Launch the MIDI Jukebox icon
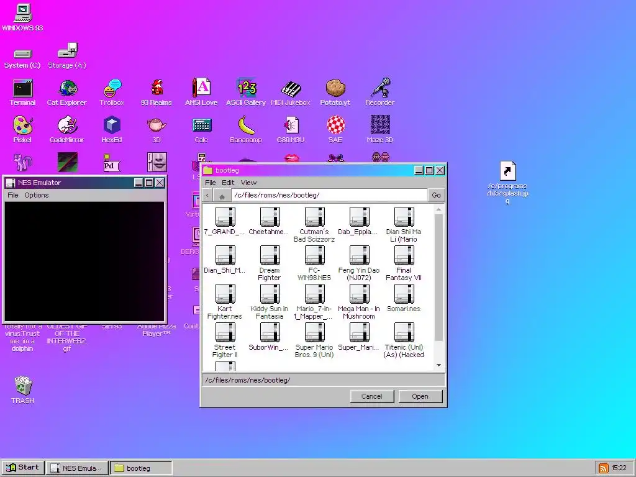The image size is (636, 477). (291, 93)
